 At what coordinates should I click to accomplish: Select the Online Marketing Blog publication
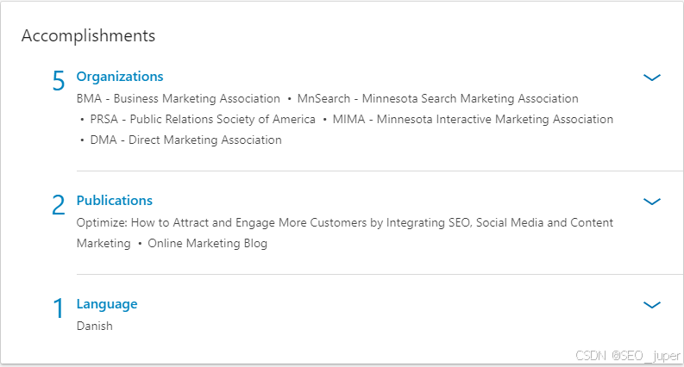point(207,244)
